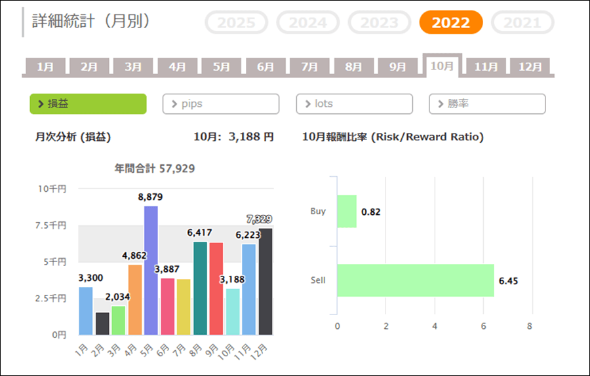The width and height of the screenshot is (590, 376).
Task: Go to the 11月 tab
Action: pyautogui.click(x=486, y=67)
